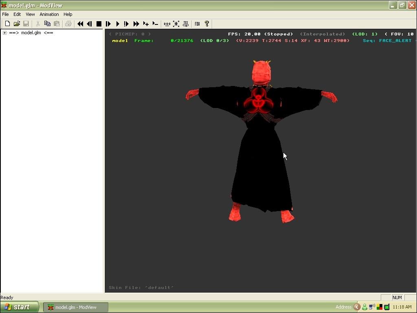Rewind animation to the start
The height and width of the screenshot is (313, 417).
pos(80,24)
